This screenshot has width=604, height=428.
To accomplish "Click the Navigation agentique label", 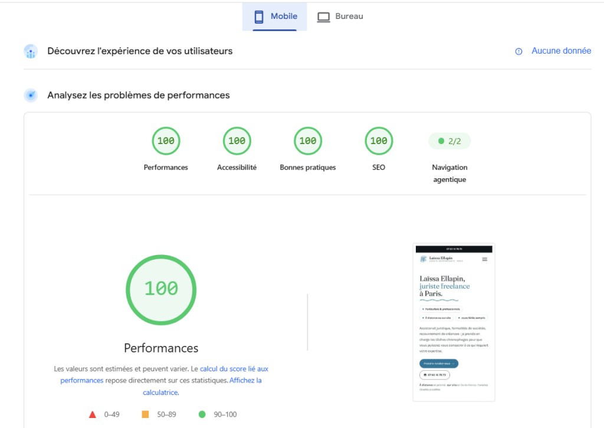I will (449, 174).
